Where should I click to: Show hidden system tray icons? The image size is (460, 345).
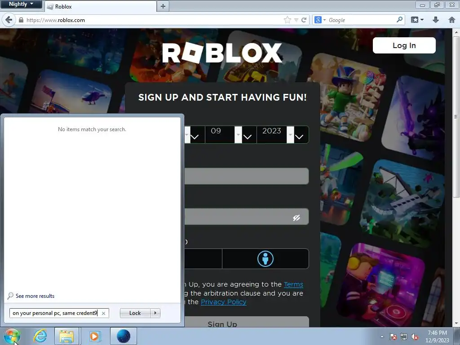382,336
